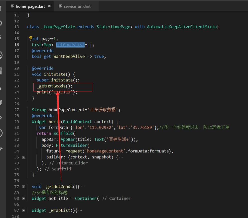This screenshot has height=218, width=248.
Task: Click the folded ellipsis after builder: (context, snapshot) {
Action: 121,157
